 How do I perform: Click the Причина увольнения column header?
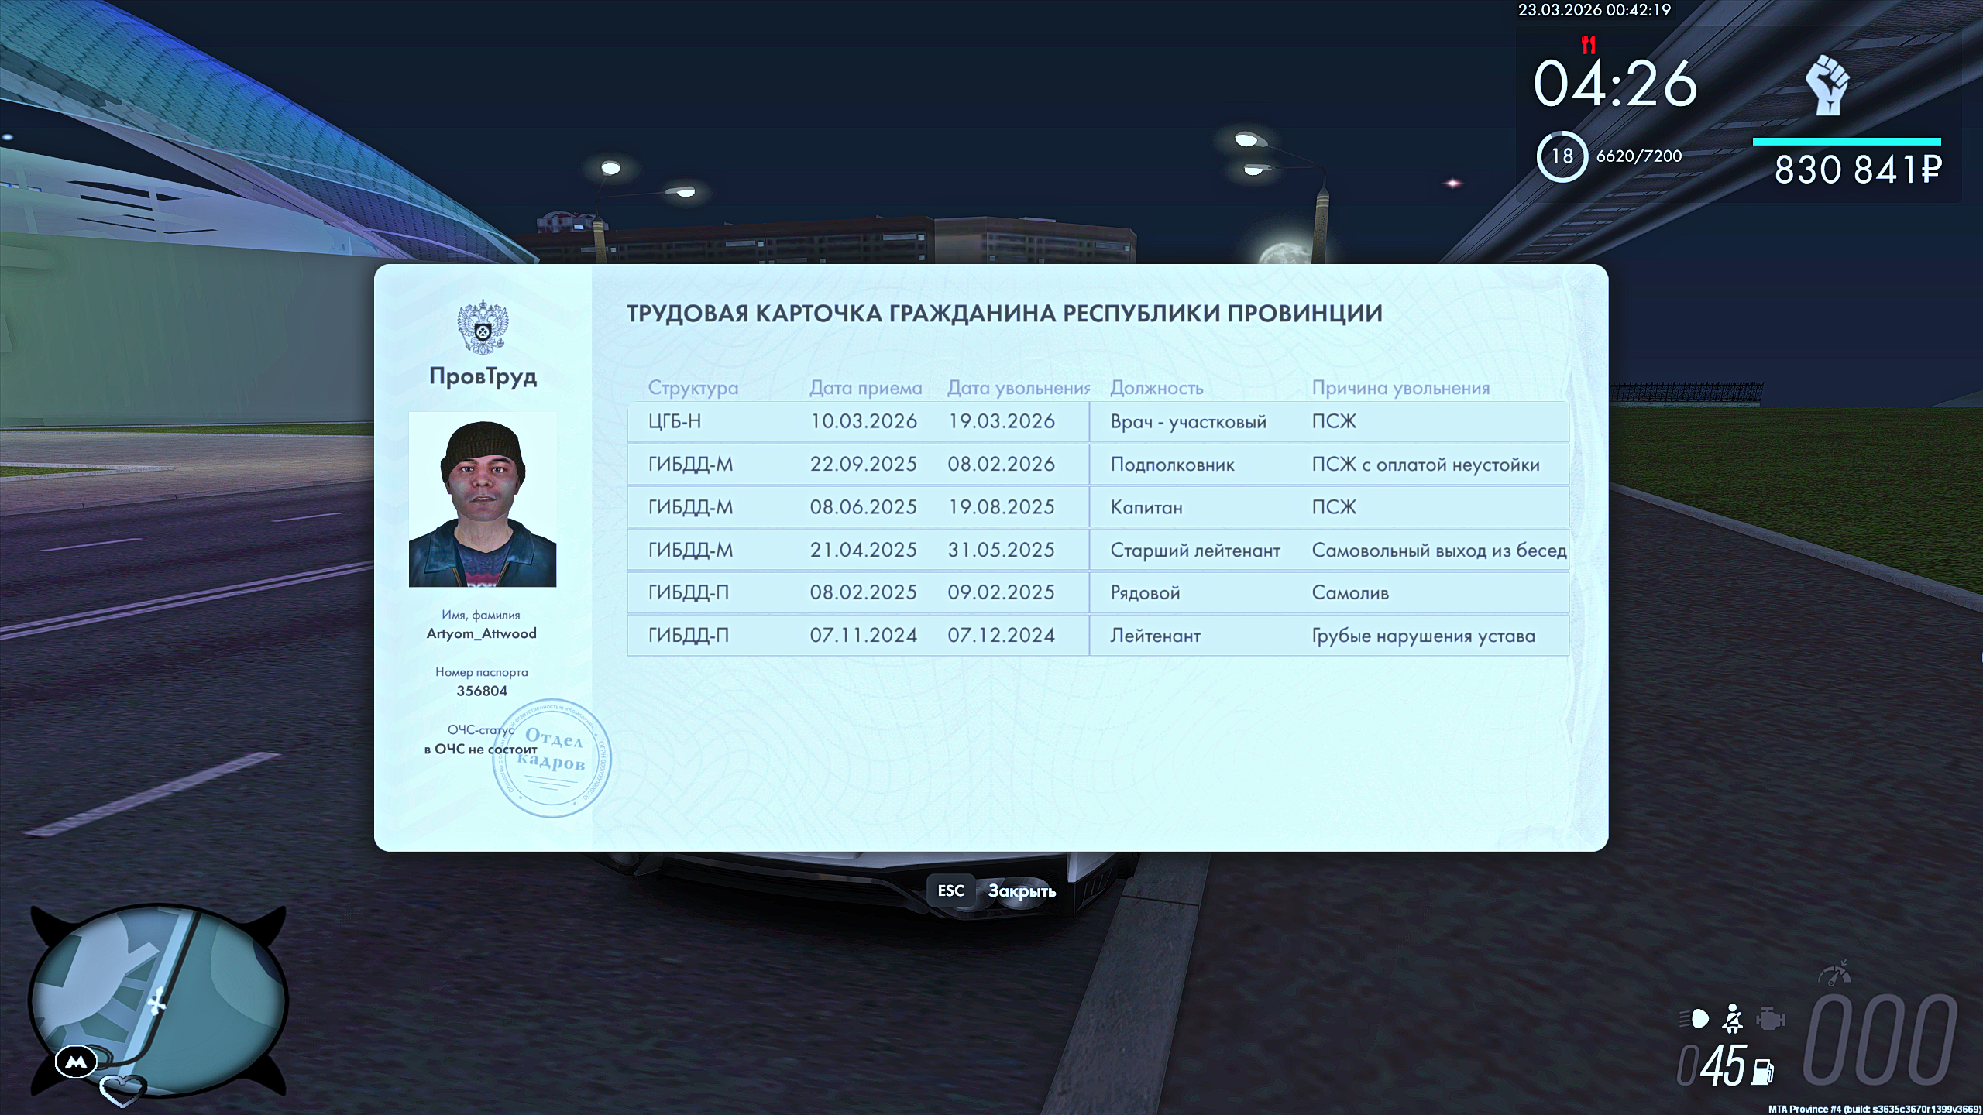coord(1400,388)
